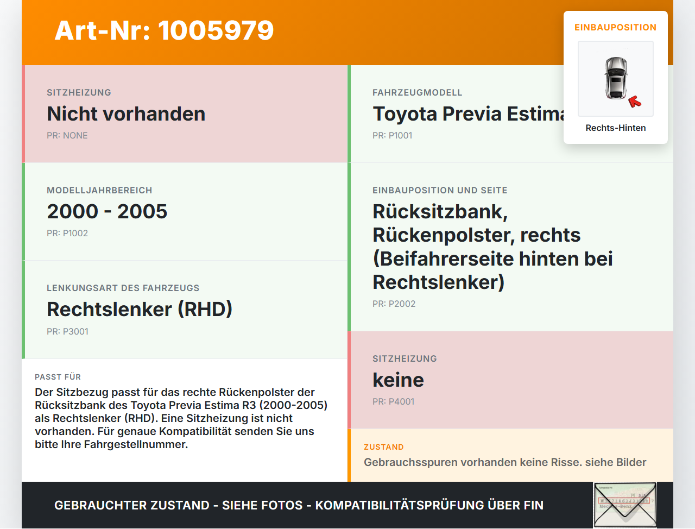Click the 'PR: NONE' code
Viewport: 695px width, 529px height.
67,135
